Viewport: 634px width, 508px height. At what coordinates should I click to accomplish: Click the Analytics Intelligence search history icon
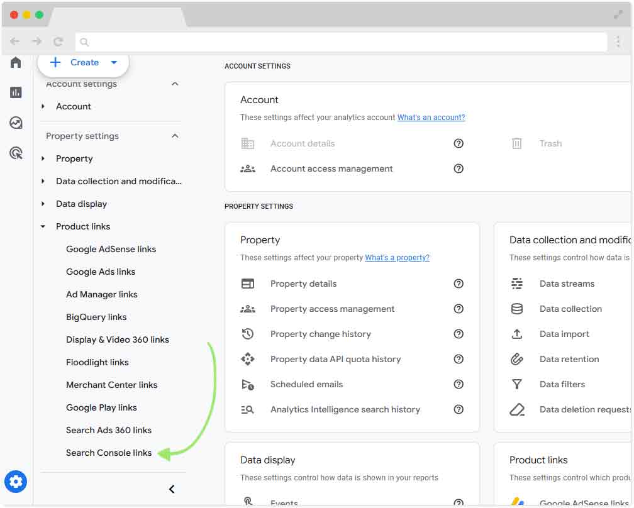[247, 409]
